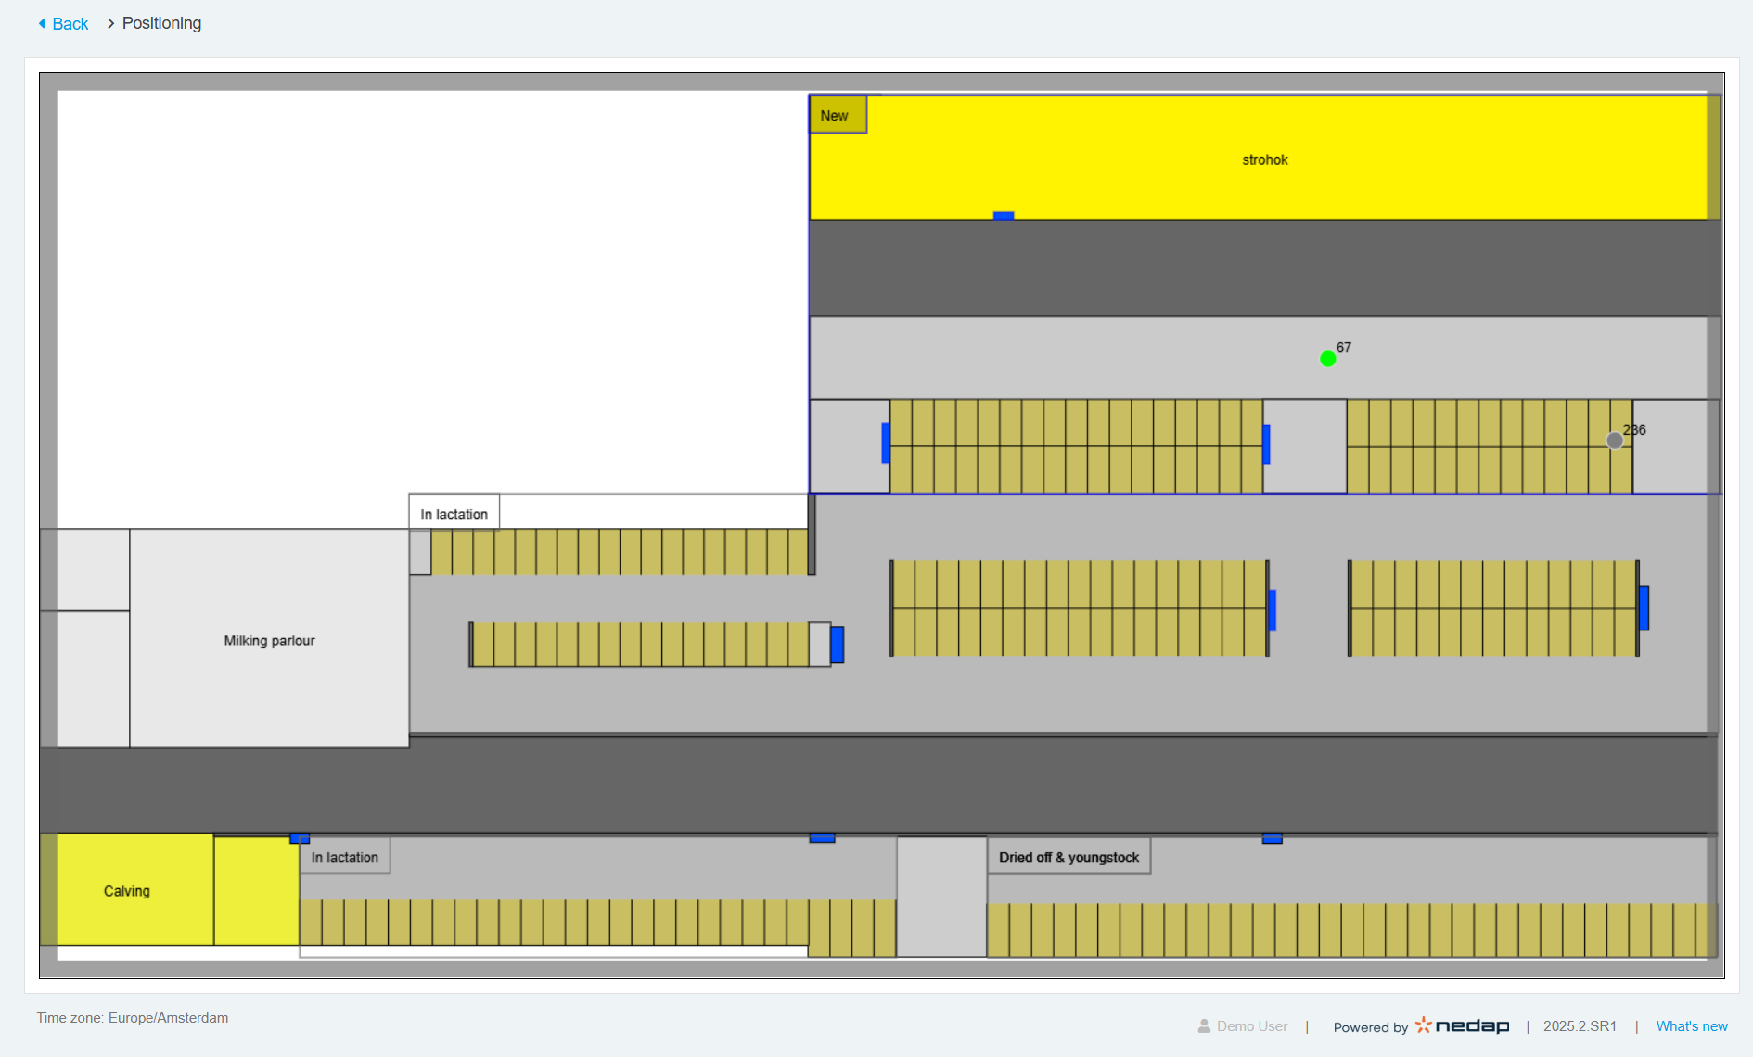Click the Demo User name
The image size is (1753, 1057).
pos(1252,1026)
